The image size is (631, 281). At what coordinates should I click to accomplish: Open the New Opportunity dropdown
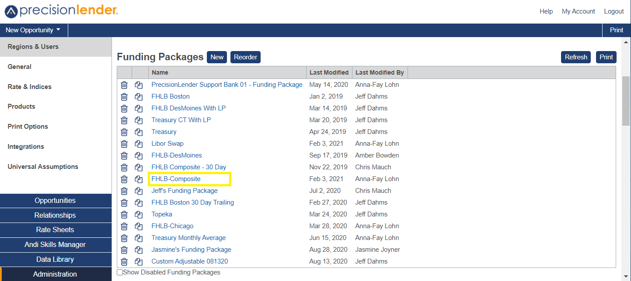point(33,30)
